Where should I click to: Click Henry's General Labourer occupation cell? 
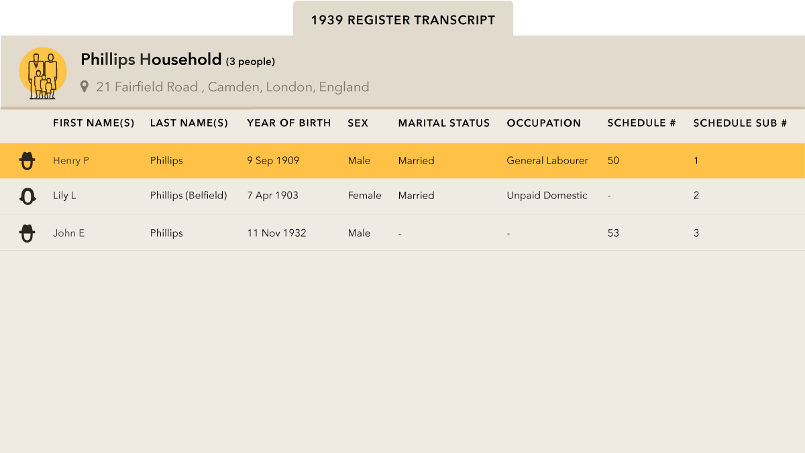point(547,161)
